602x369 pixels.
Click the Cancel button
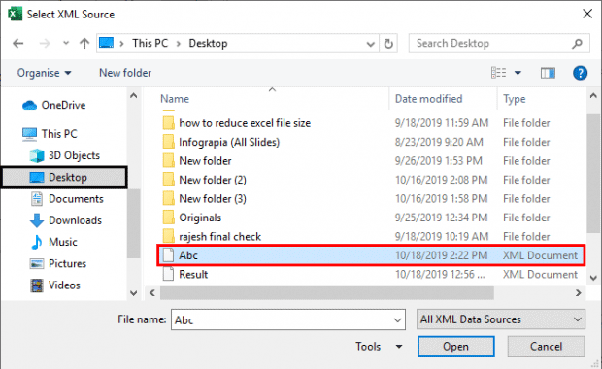click(546, 347)
